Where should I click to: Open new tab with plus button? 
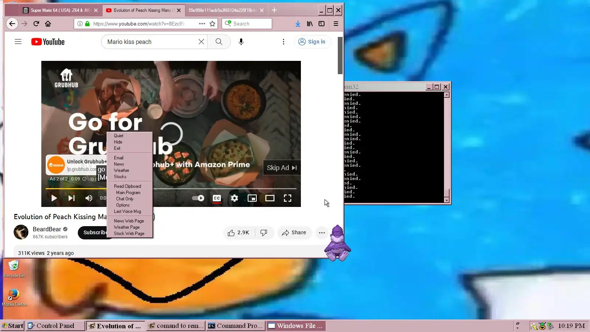tap(274, 10)
